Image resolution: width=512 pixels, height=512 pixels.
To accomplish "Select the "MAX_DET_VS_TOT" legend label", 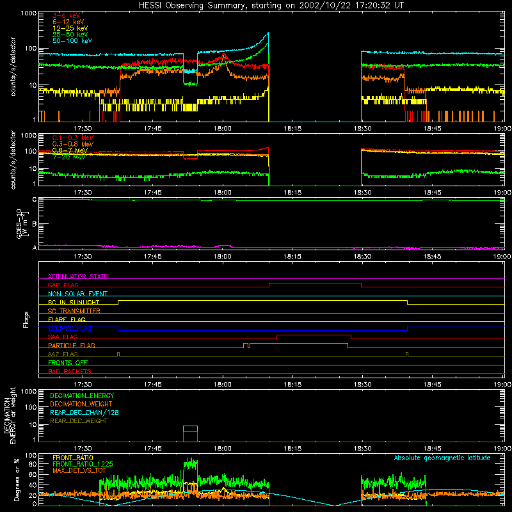I will pyautogui.click(x=79, y=470).
